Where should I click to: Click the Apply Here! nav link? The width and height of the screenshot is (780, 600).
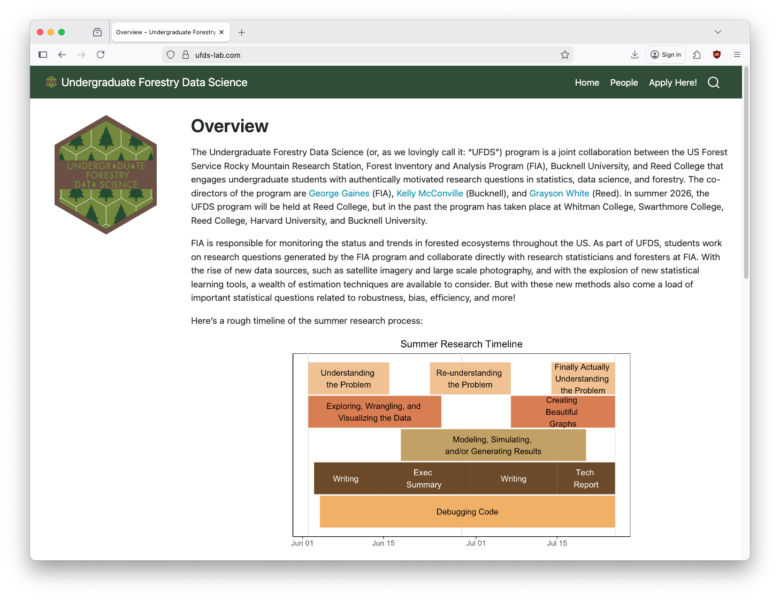tap(672, 82)
